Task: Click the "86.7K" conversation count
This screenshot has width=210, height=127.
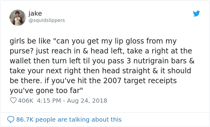Action: pyautogui.click(x=25, y=119)
